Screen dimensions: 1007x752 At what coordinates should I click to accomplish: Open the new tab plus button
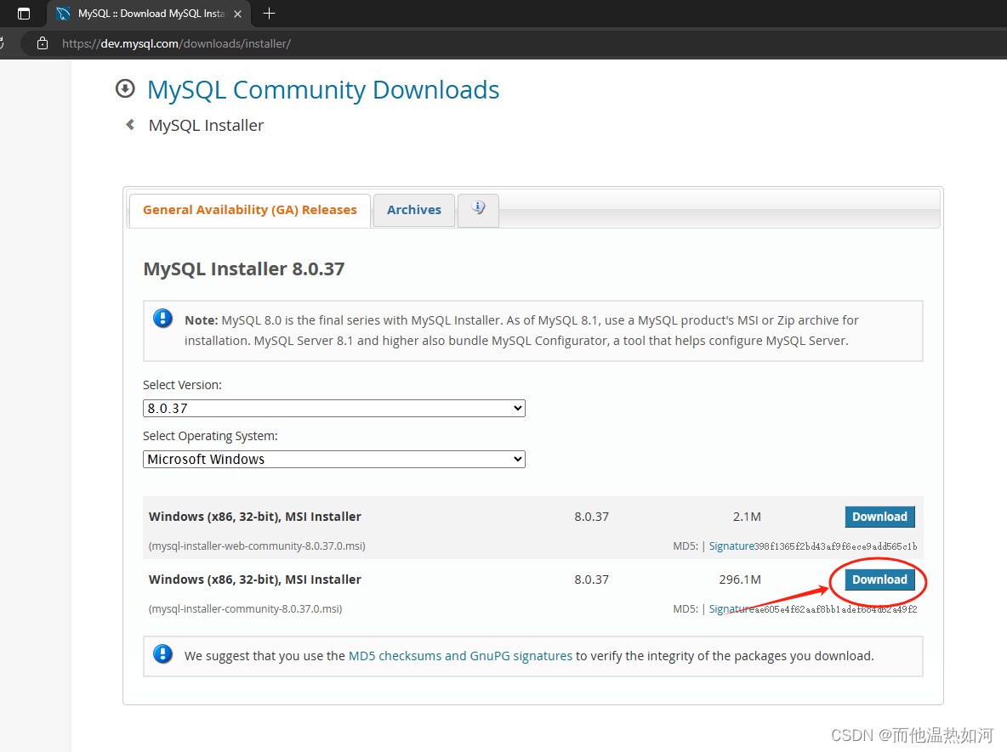pyautogui.click(x=269, y=13)
